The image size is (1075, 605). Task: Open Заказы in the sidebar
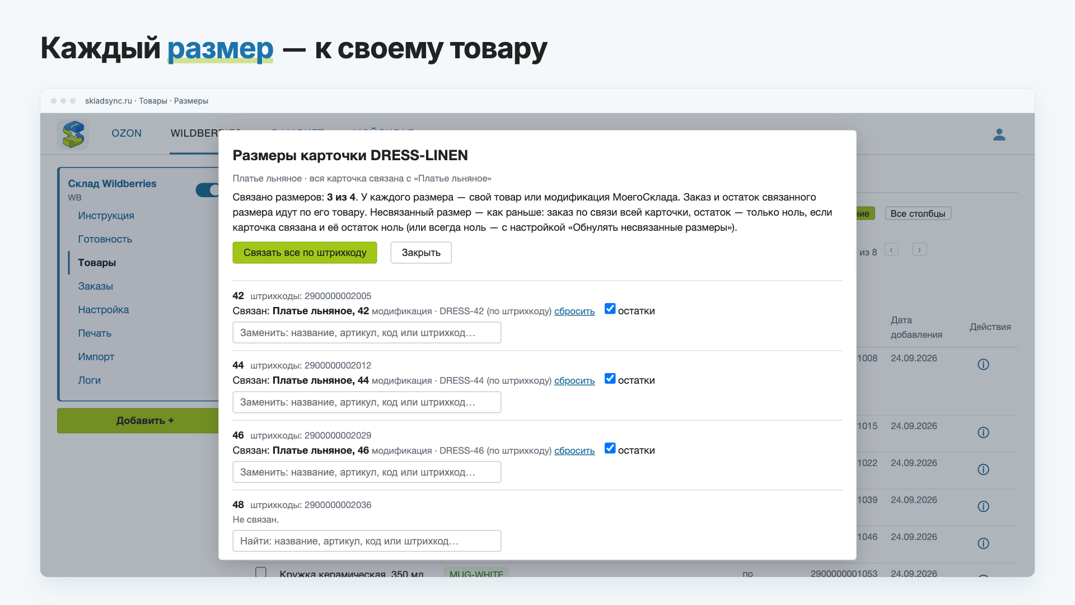95,286
